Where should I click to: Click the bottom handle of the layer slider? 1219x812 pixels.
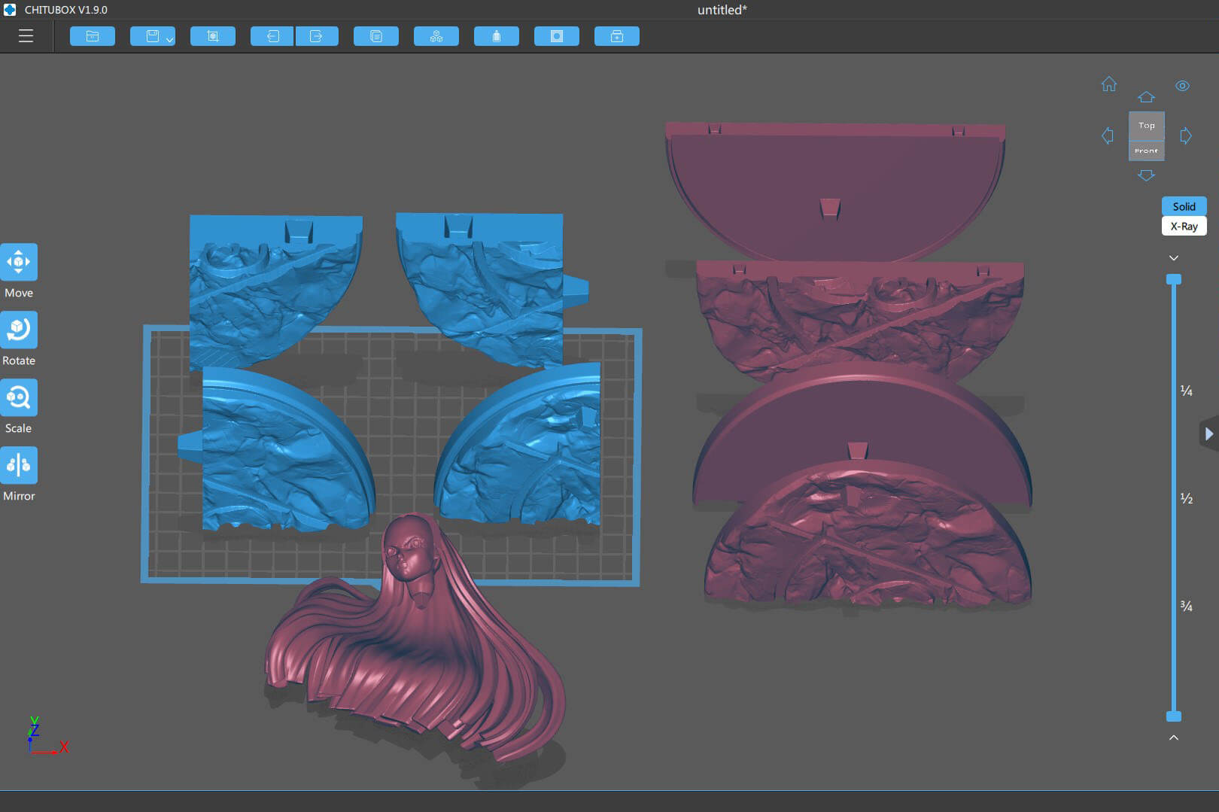pos(1174,716)
